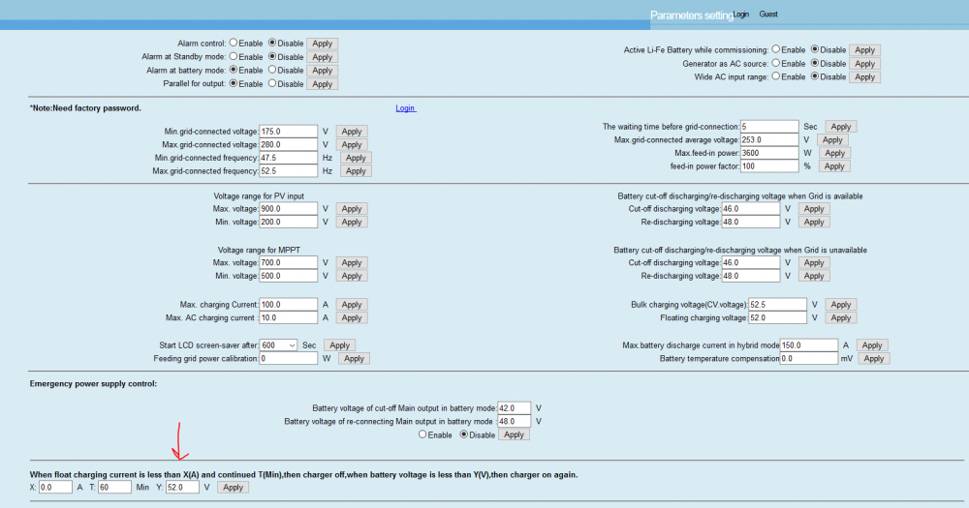Apply LCD screen-saver setting

(x=339, y=345)
